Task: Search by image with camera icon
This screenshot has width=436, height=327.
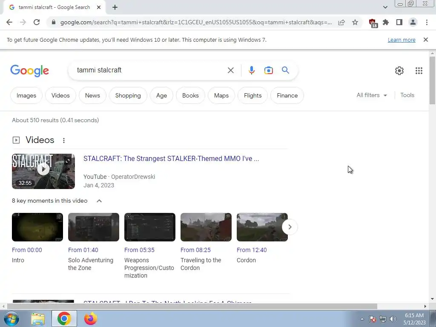Action: pyautogui.click(x=268, y=70)
